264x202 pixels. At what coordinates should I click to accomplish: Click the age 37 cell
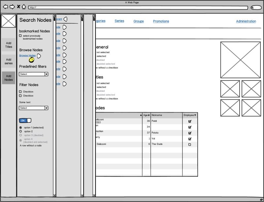tap(147, 133)
